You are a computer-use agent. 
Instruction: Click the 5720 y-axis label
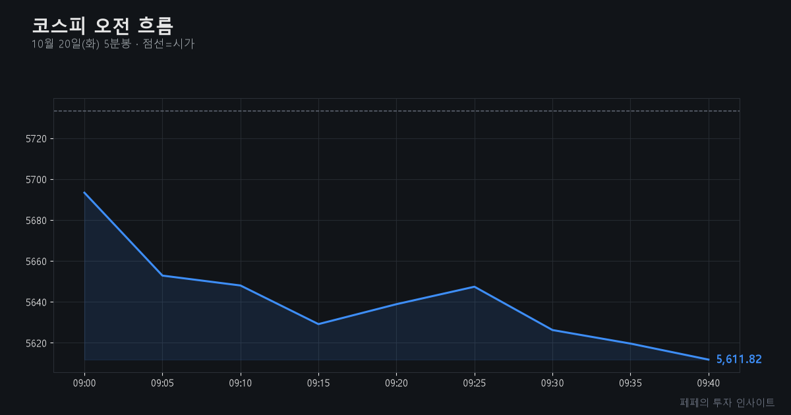[x=36, y=139]
